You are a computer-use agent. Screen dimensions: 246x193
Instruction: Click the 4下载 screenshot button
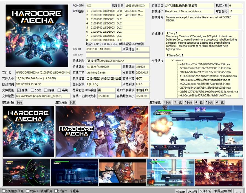(199, 102)
